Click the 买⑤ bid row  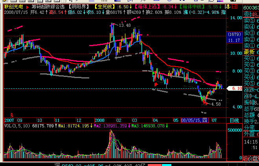tap(251, 83)
